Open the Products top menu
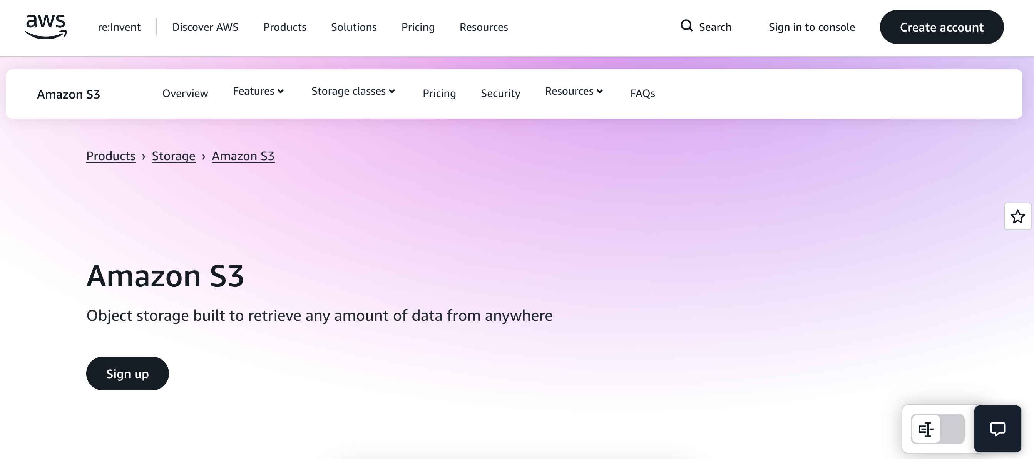 (x=284, y=27)
